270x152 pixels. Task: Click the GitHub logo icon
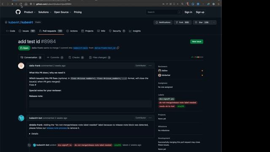18,12
